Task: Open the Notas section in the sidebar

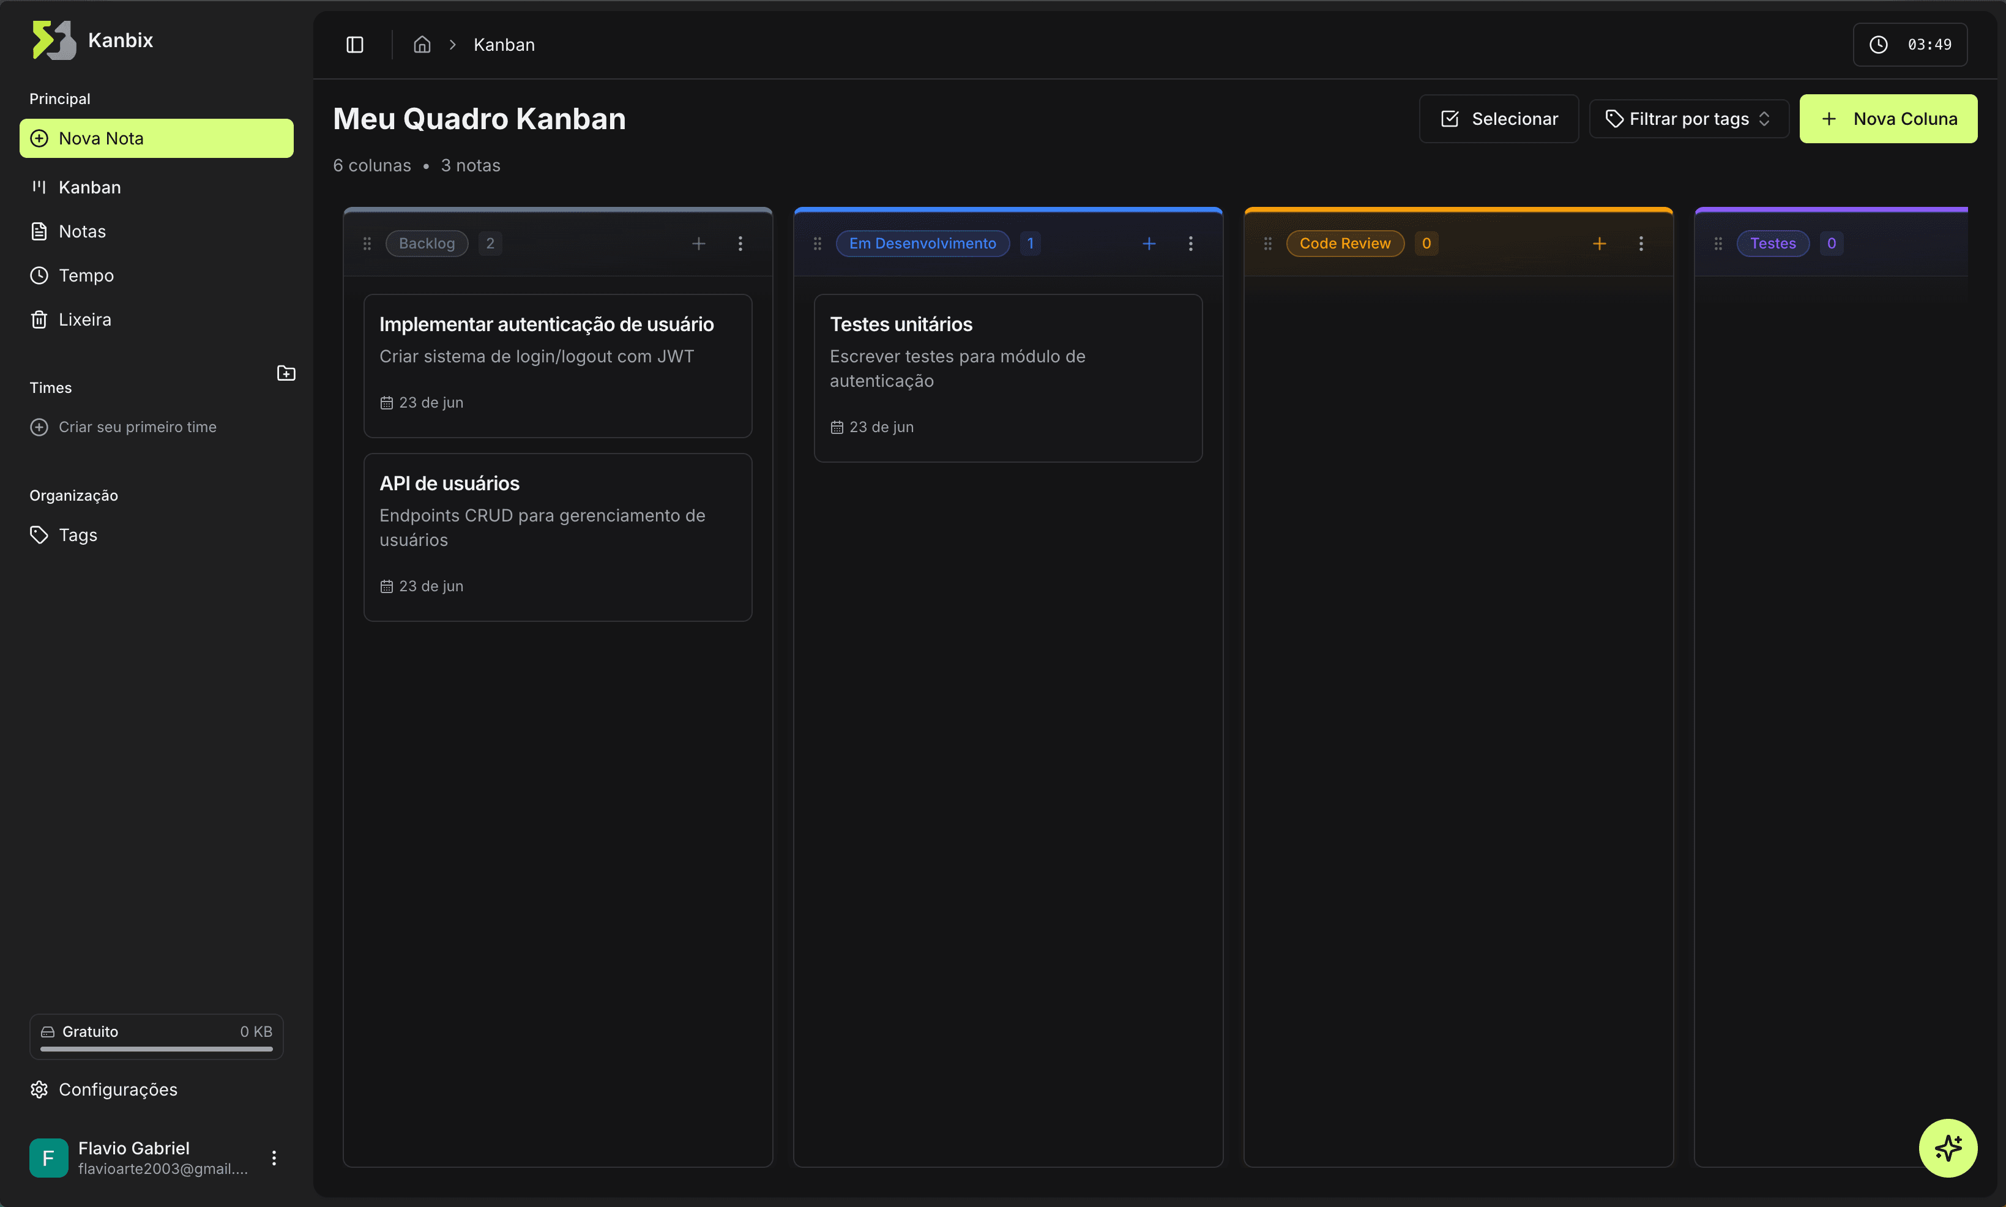Action: [x=81, y=231]
